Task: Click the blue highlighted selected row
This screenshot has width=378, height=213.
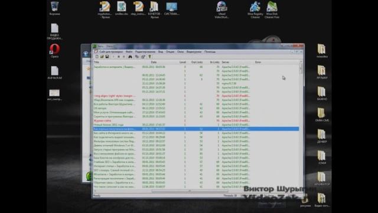Action: pos(196,129)
